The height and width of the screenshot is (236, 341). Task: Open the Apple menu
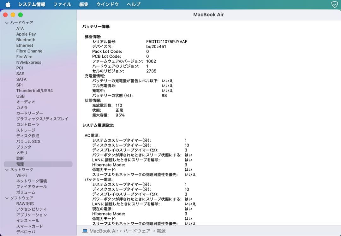(8, 4)
